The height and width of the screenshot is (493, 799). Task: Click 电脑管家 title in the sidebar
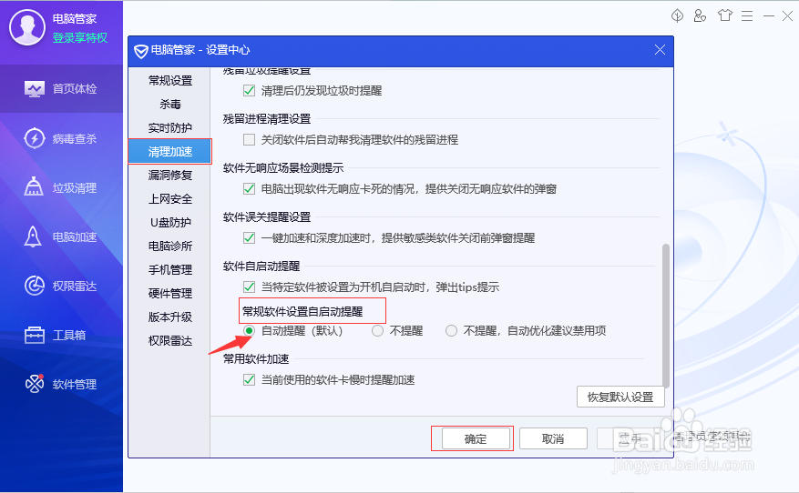click(x=75, y=19)
